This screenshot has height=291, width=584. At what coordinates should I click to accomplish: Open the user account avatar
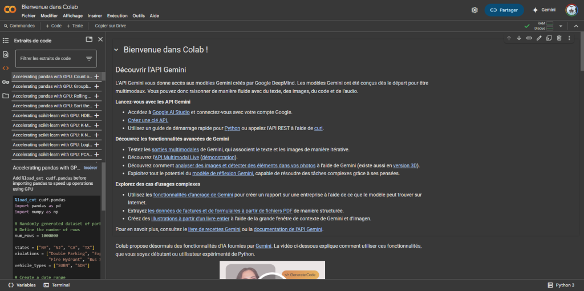pyautogui.click(x=571, y=10)
